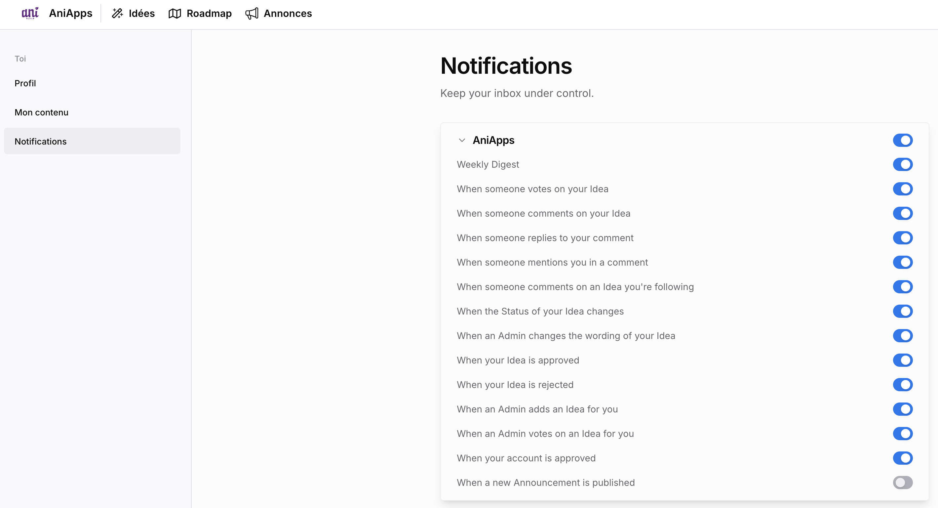Select Notifications in the sidebar

(x=41, y=142)
